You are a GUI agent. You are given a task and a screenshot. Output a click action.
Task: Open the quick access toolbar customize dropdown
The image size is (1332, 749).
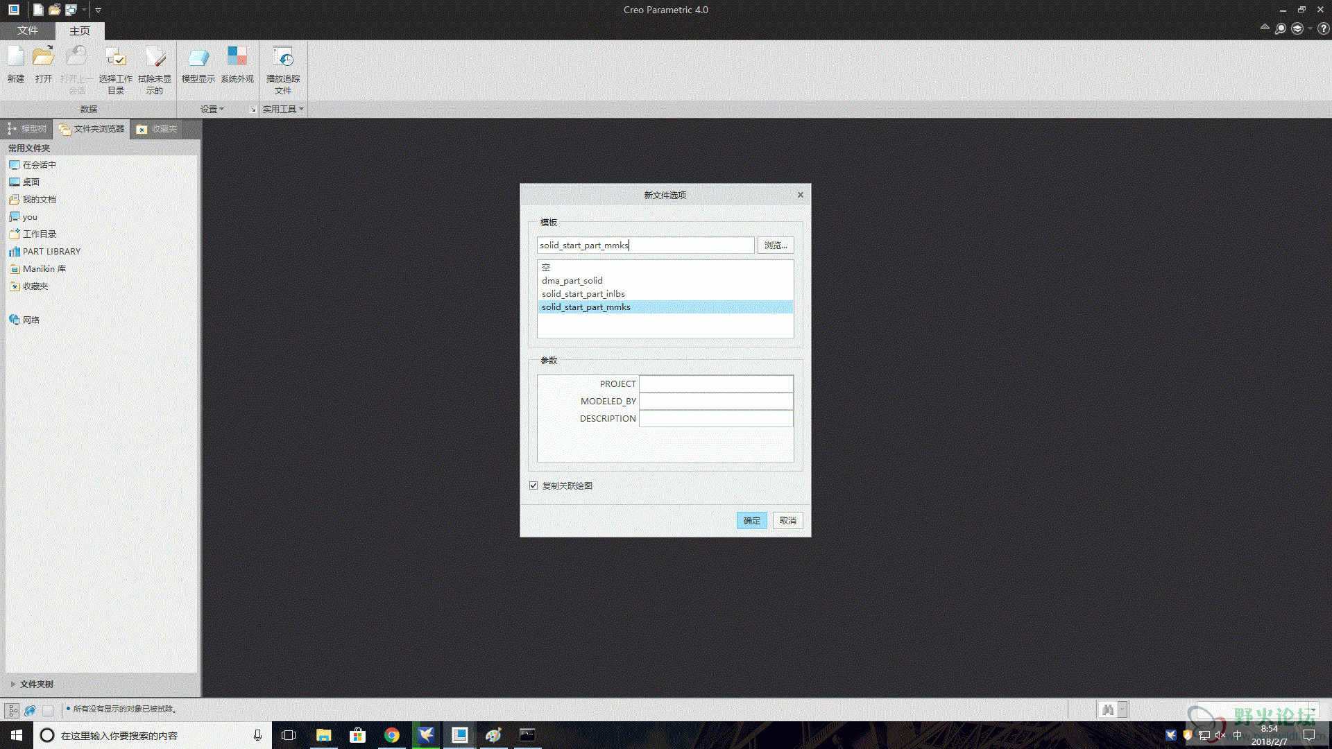tap(98, 10)
